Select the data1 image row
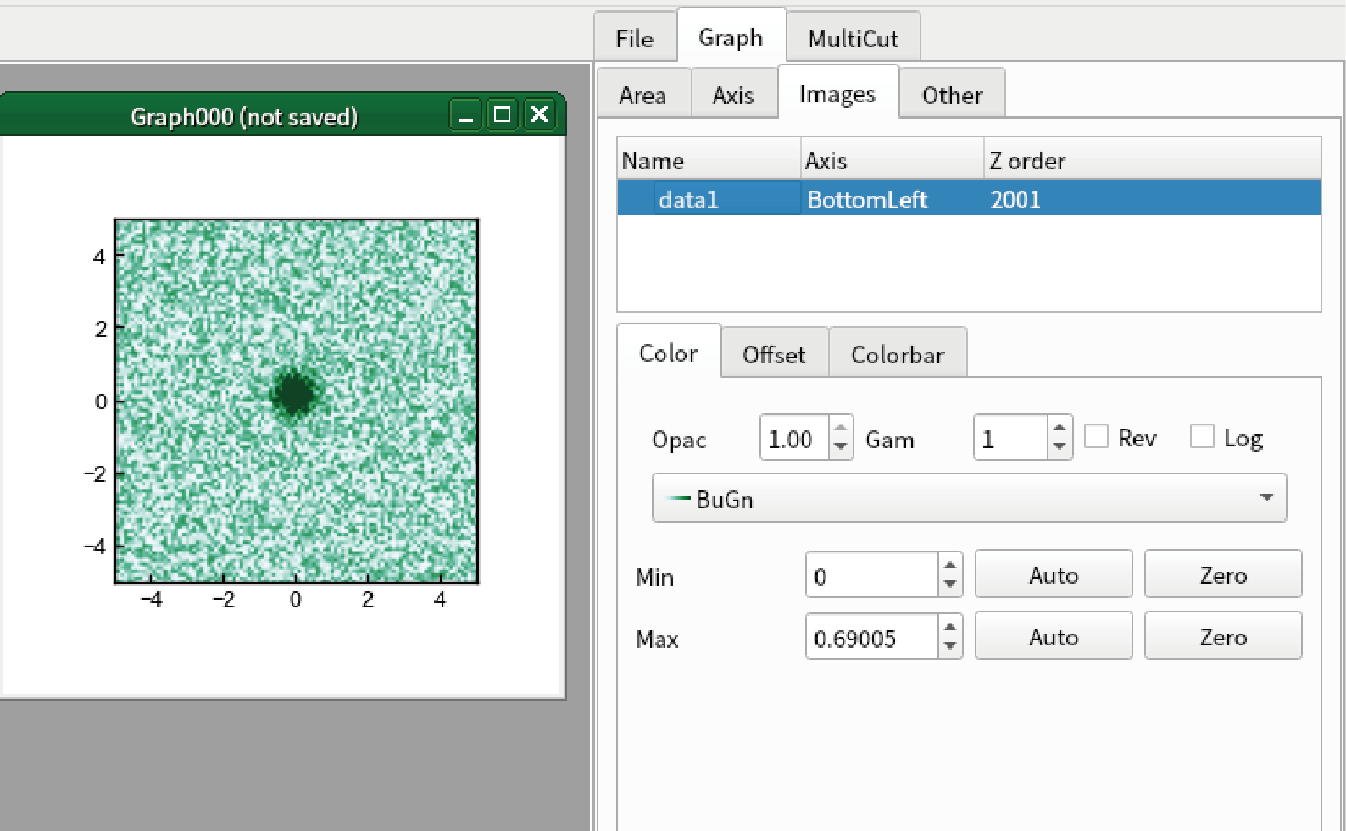The height and width of the screenshot is (831, 1346). coord(969,199)
